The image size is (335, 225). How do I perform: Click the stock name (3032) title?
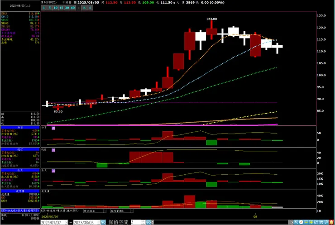pyautogui.click(x=49, y=2)
